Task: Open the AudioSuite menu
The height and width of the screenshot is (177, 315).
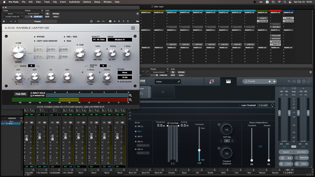Action: [74, 2]
